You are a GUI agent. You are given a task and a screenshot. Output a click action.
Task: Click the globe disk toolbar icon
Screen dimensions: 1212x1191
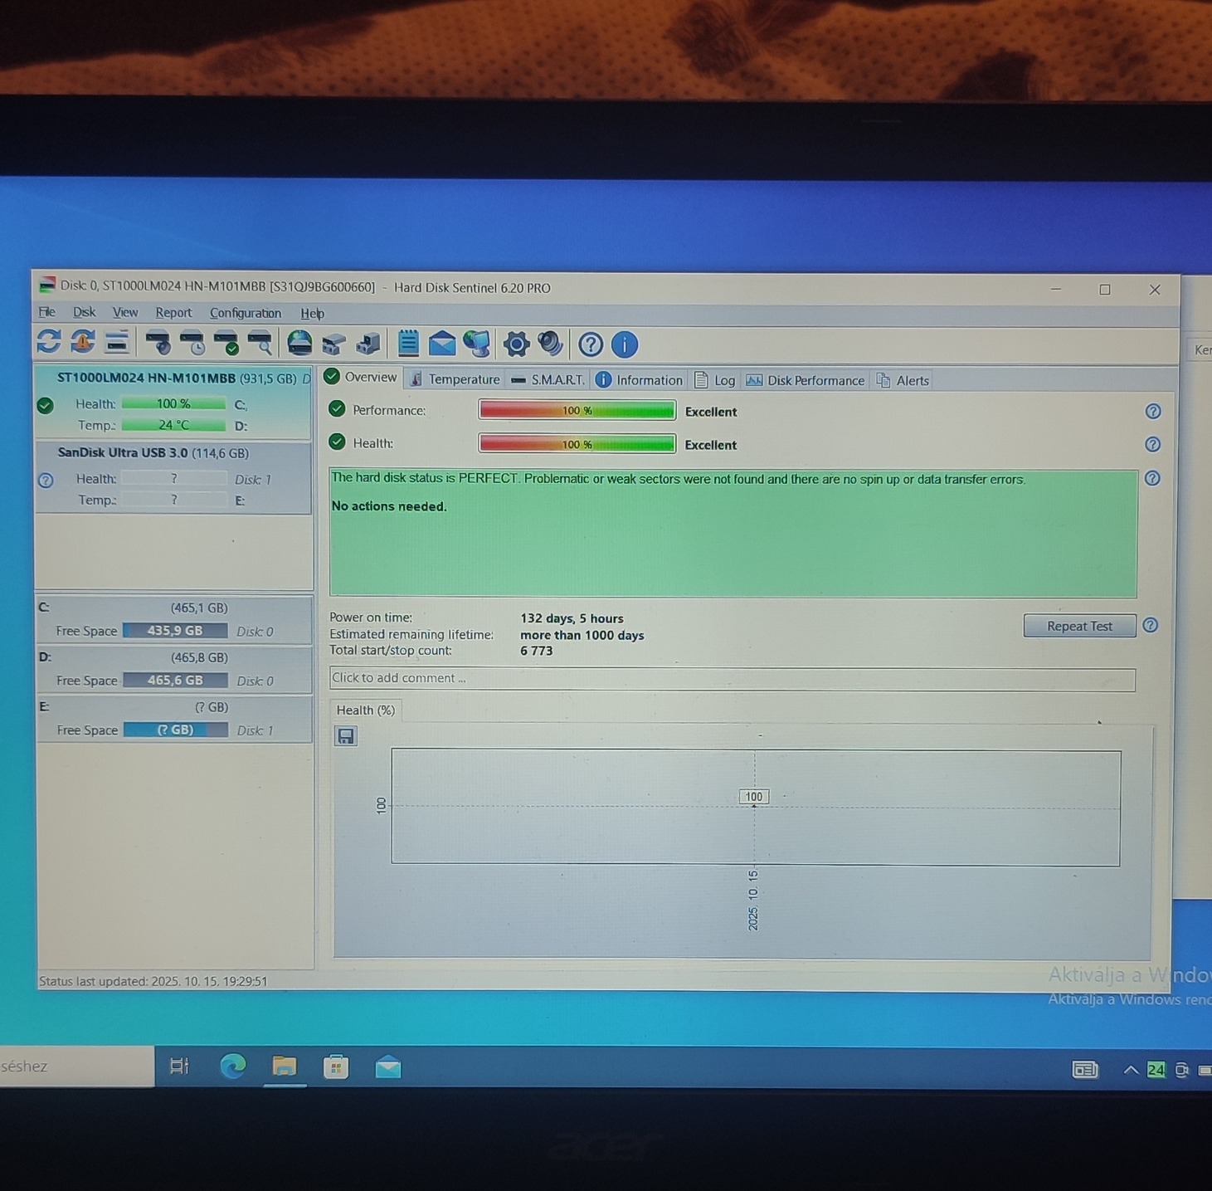[x=299, y=342]
